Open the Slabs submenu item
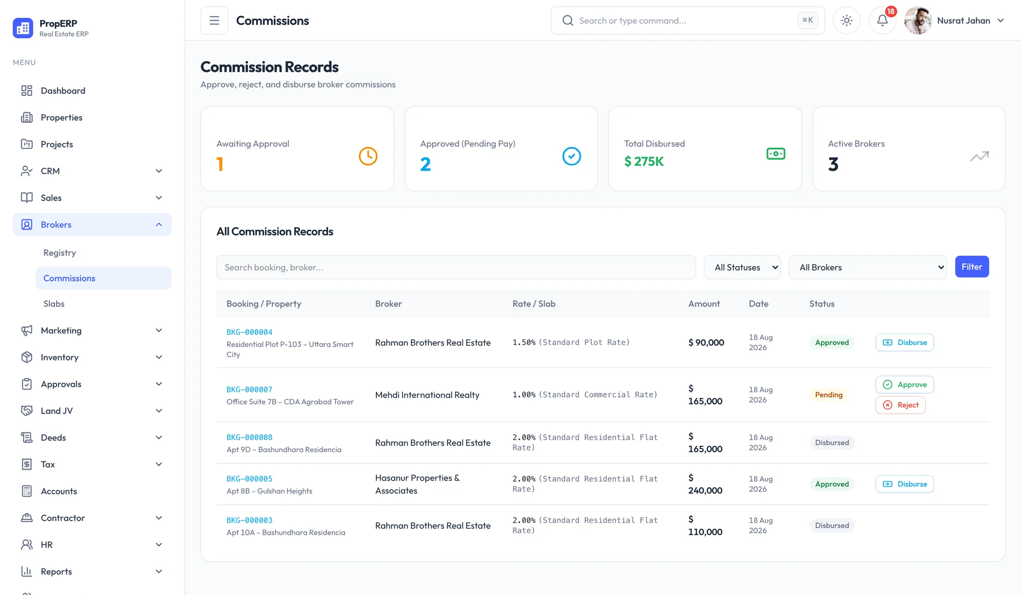 coord(104,304)
